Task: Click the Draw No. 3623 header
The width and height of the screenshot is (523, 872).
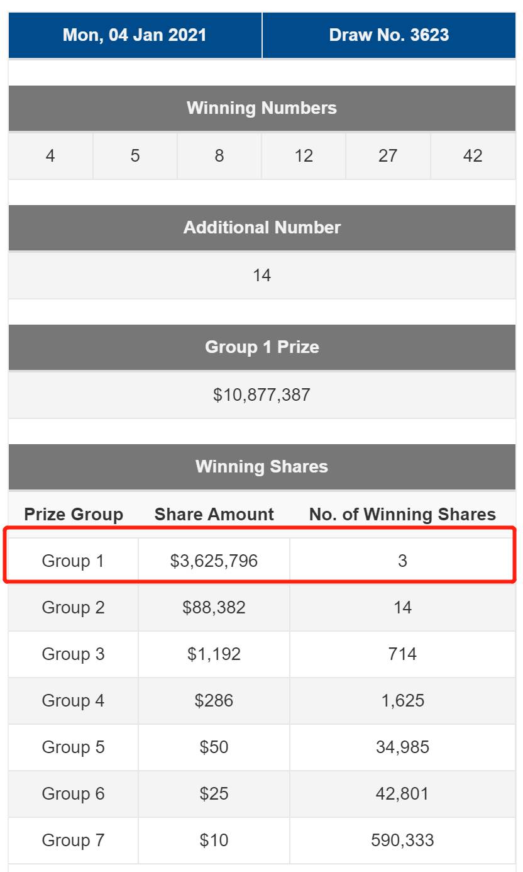Action: (x=388, y=35)
